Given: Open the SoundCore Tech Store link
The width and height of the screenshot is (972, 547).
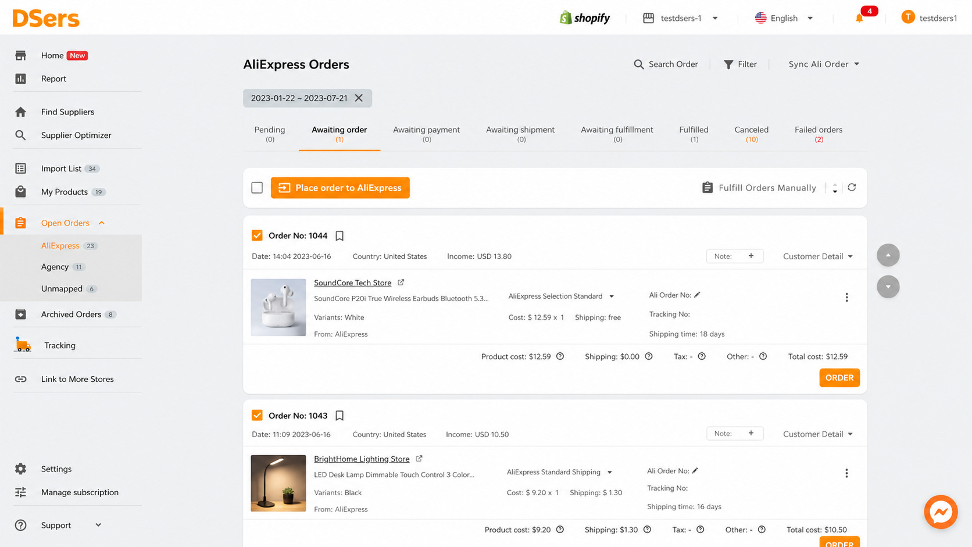Looking at the screenshot, I should point(352,283).
